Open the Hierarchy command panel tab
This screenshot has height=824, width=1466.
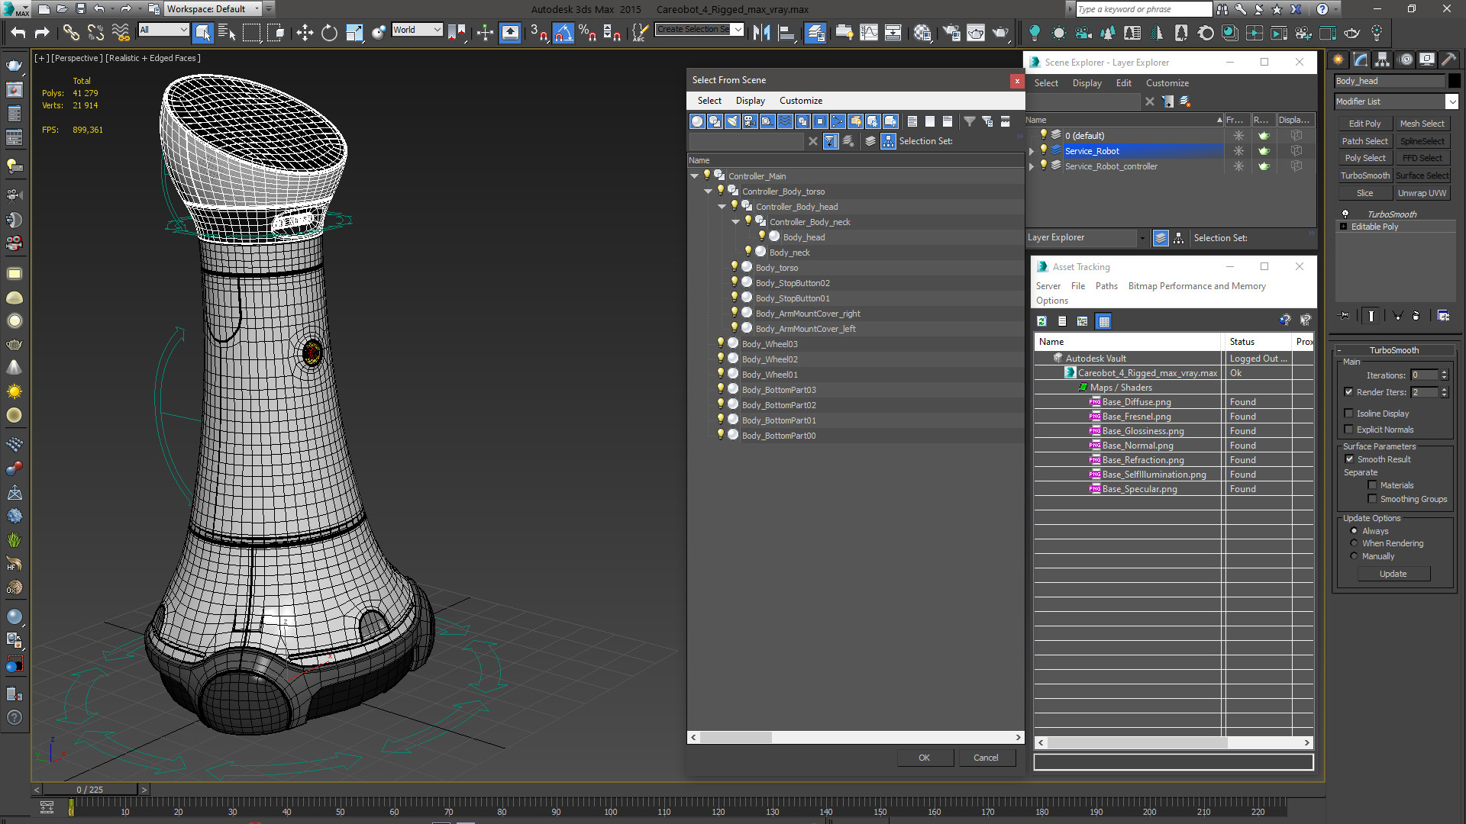coord(1382,60)
